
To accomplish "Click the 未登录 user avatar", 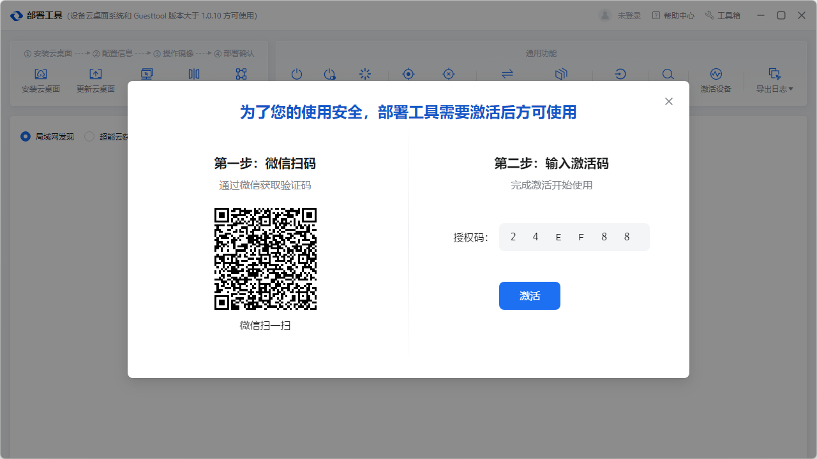I will [605, 15].
